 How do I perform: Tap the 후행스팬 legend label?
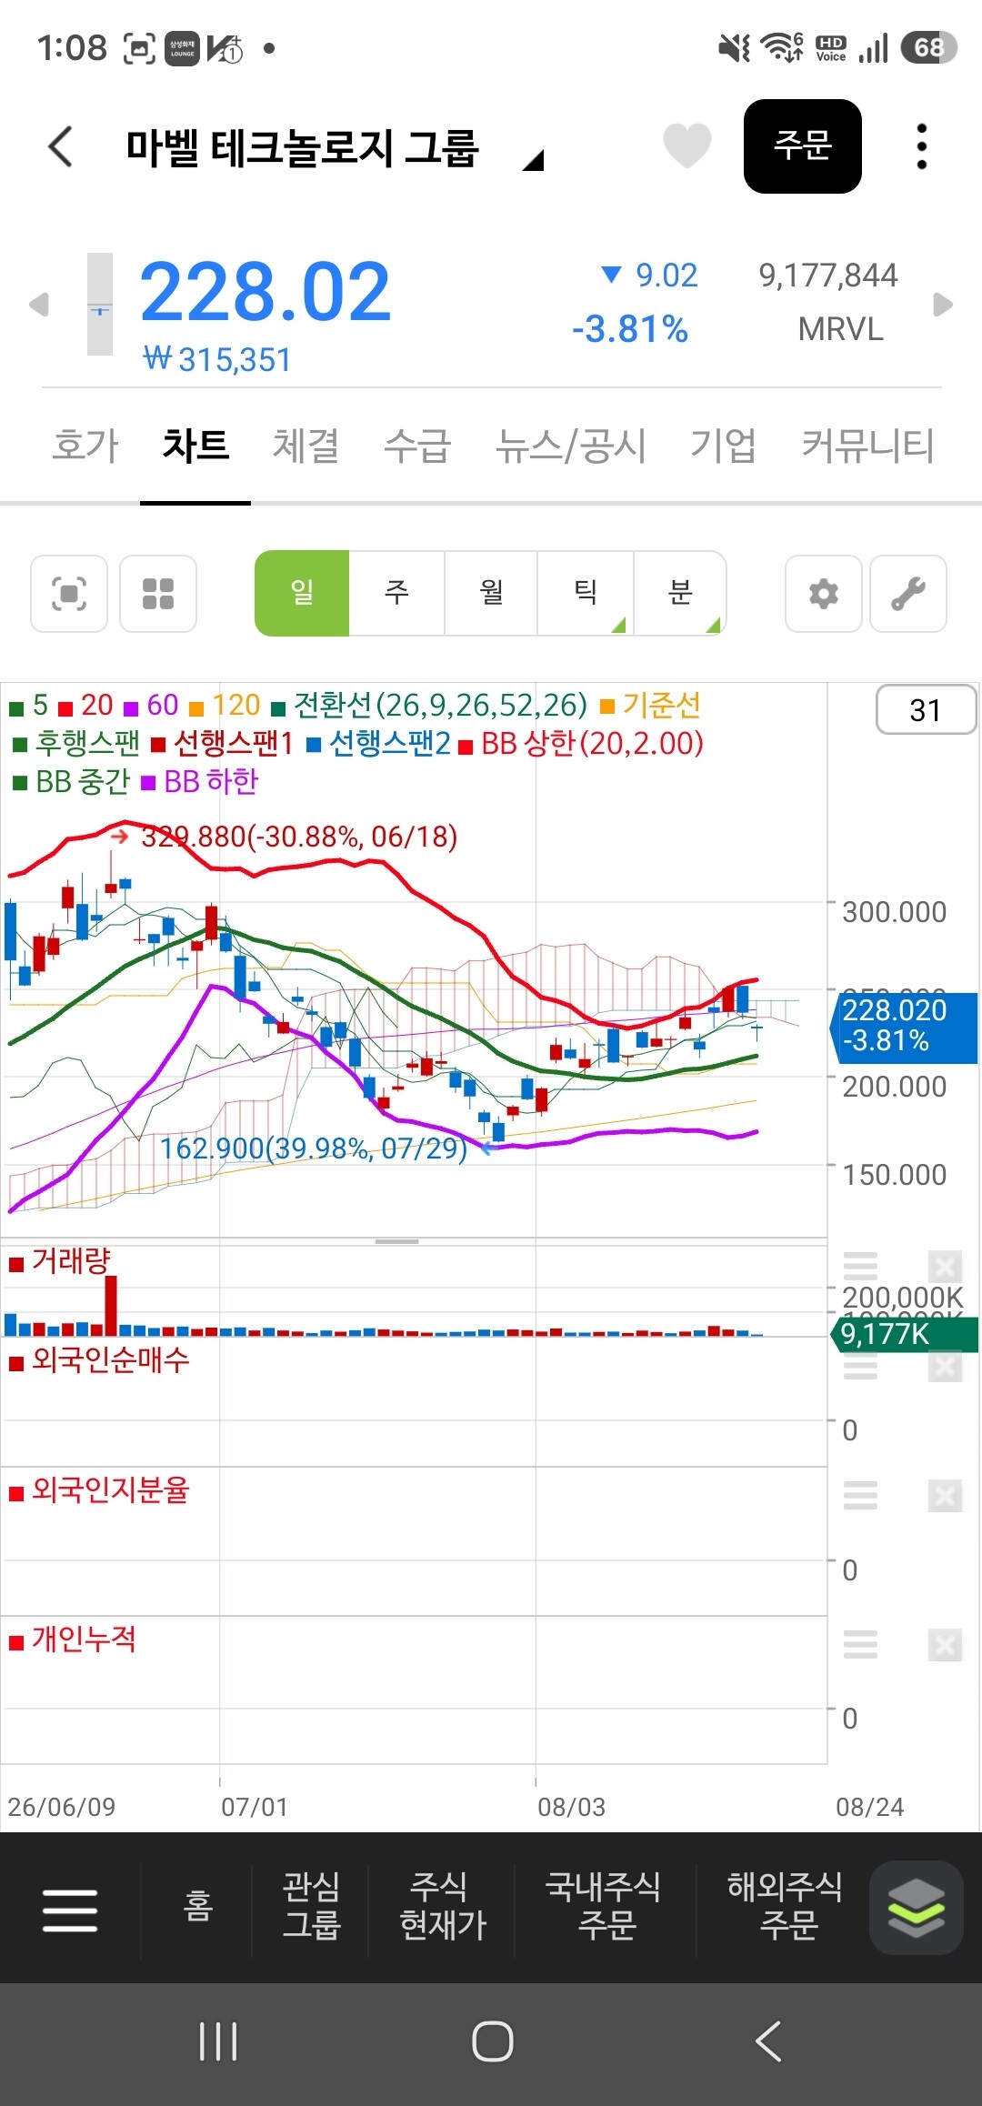click(x=87, y=744)
